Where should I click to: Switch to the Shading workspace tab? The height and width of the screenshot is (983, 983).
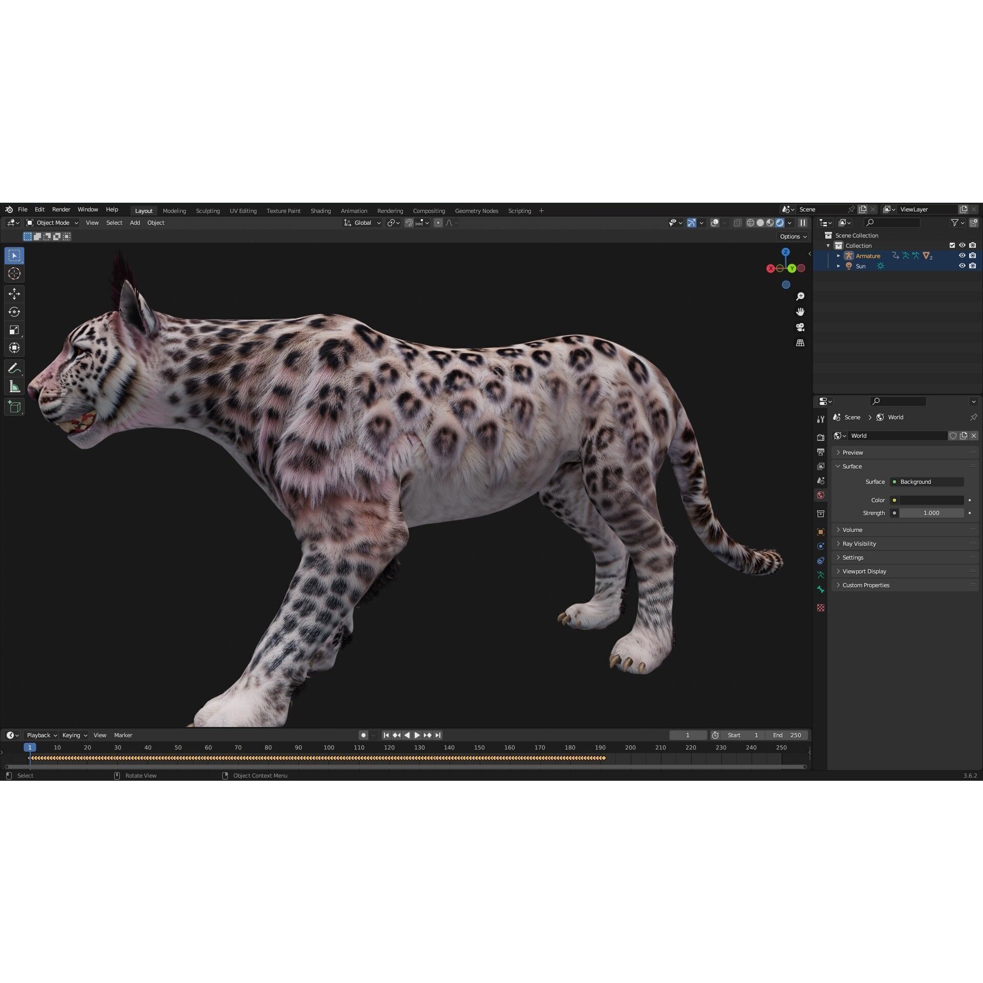320,210
